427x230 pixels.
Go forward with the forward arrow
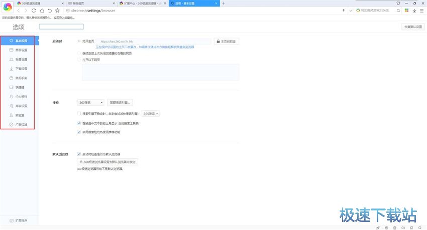26,11
